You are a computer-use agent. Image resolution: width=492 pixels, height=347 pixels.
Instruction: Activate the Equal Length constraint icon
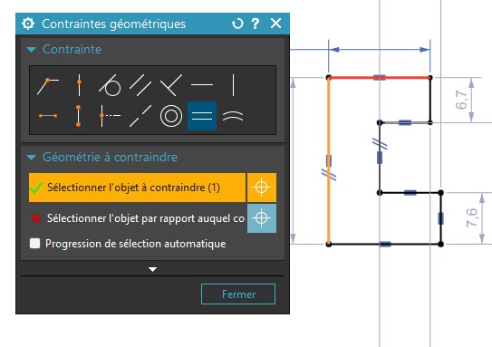click(202, 116)
